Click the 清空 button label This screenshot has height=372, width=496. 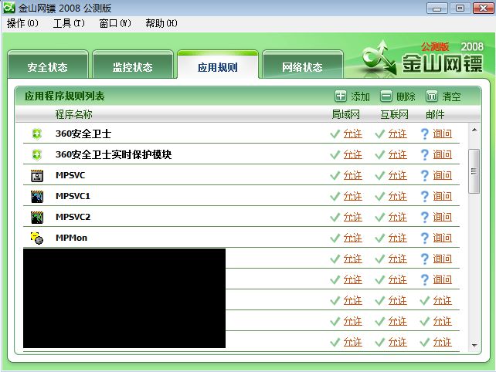click(x=451, y=96)
